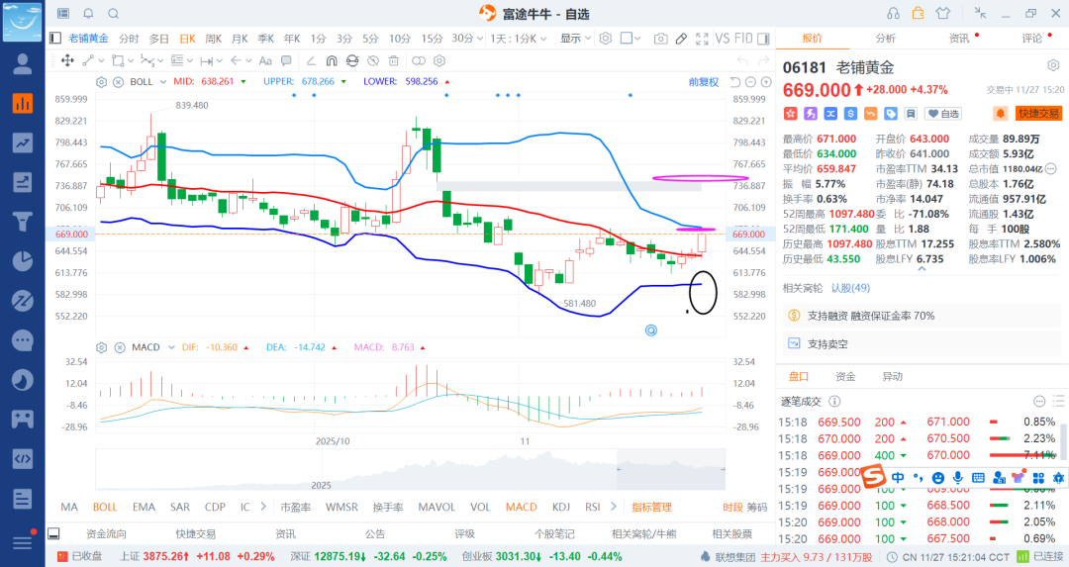Open 指标管理 indicator management
1069x567 pixels.
tap(651, 507)
